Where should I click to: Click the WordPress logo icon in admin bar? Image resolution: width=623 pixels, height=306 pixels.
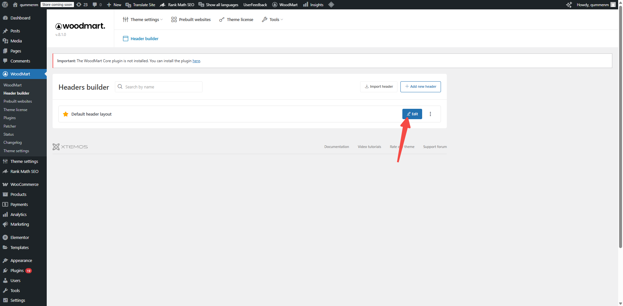(x=5, y=5)
